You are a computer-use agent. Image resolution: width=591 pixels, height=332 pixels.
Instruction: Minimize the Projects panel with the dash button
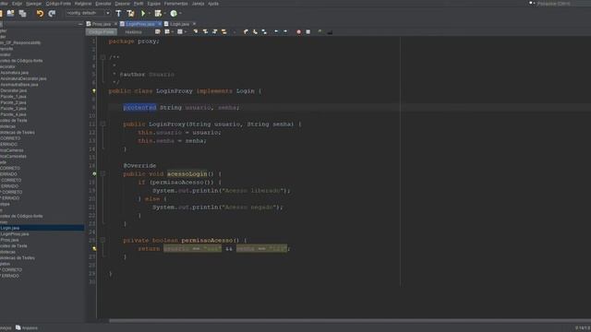click(80, 24)
